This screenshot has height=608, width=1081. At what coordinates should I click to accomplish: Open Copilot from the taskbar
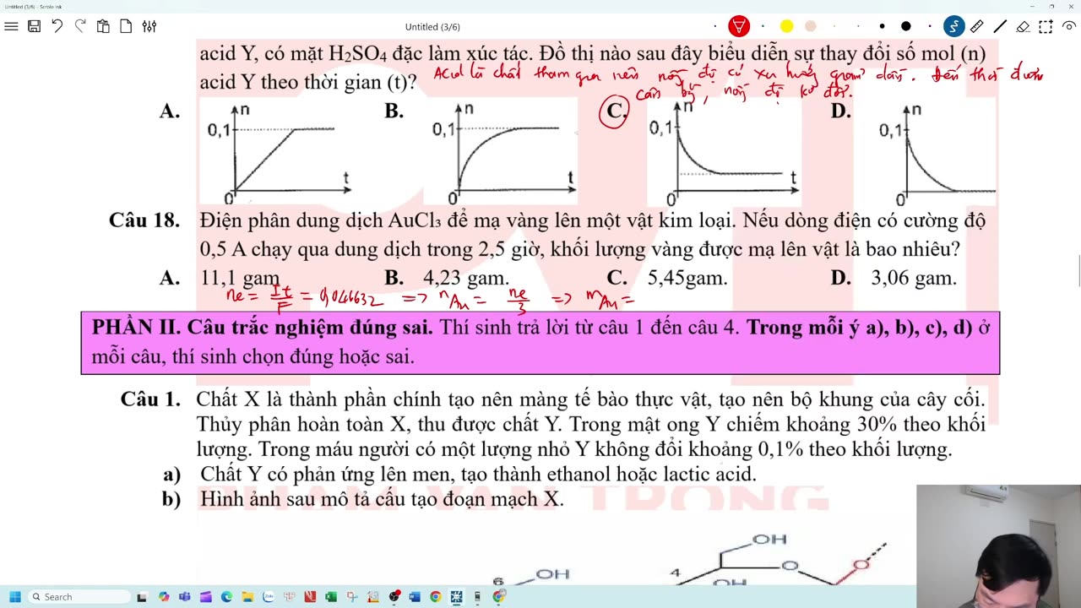coord(163,597)
